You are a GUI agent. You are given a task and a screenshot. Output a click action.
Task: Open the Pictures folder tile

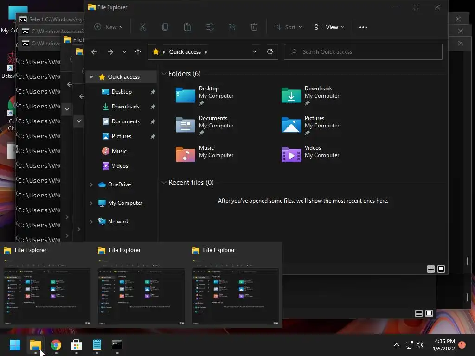coord(310,125)
